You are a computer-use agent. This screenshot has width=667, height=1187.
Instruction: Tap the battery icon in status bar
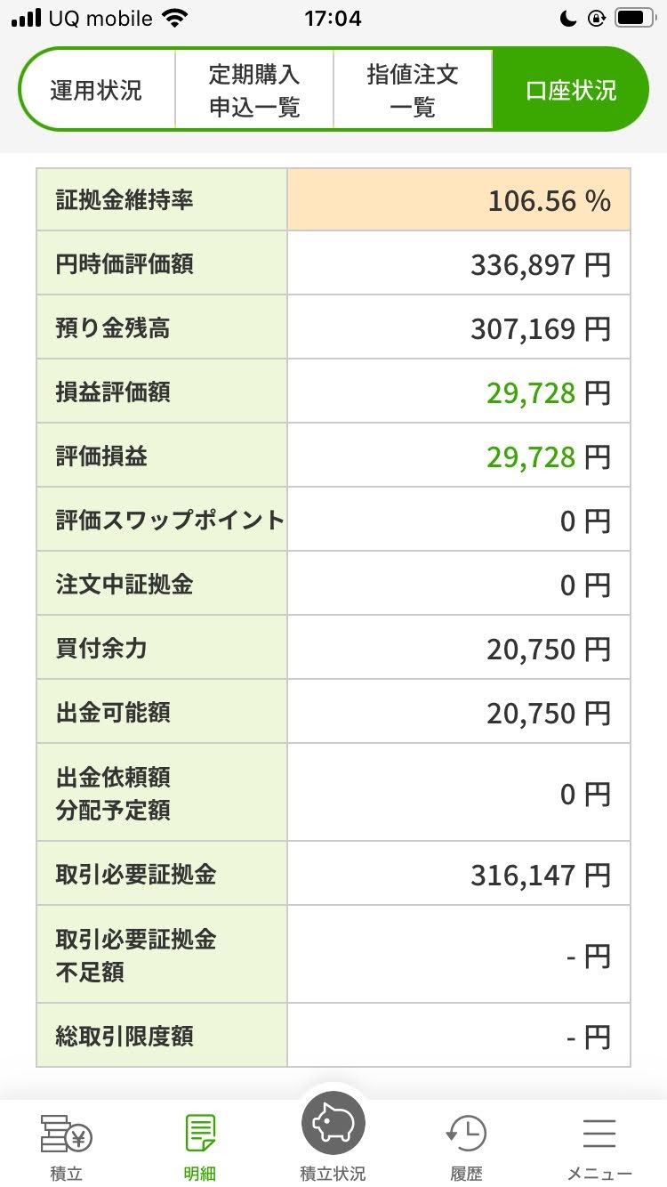pos(635,18)
